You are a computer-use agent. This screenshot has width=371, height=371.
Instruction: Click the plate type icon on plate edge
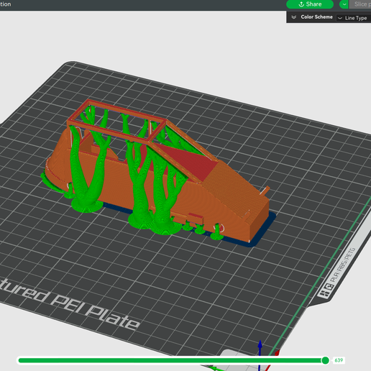click(x=326, y=290)
